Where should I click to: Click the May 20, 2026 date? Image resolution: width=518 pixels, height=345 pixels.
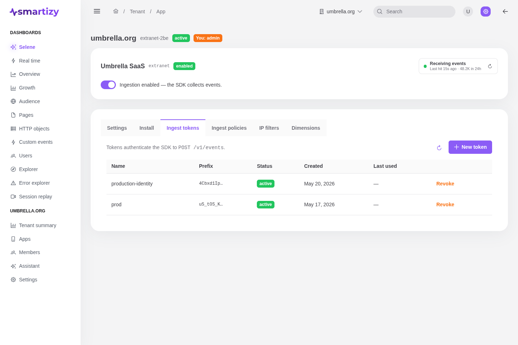click(x=319, y=184)
